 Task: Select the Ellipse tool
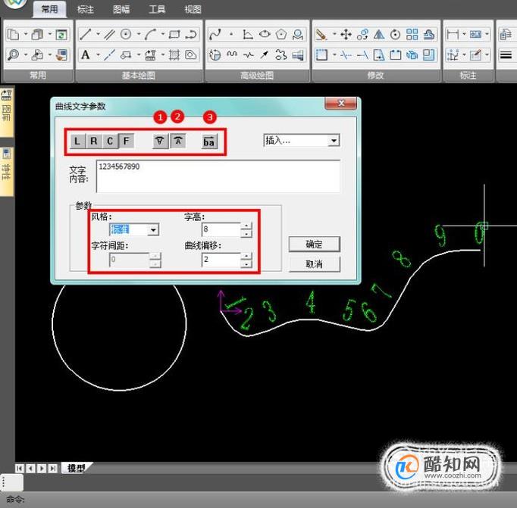[265, 34]
